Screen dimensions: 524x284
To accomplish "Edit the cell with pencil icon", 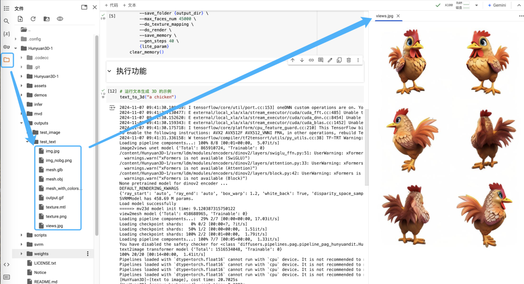I will (x=330, y=60).
